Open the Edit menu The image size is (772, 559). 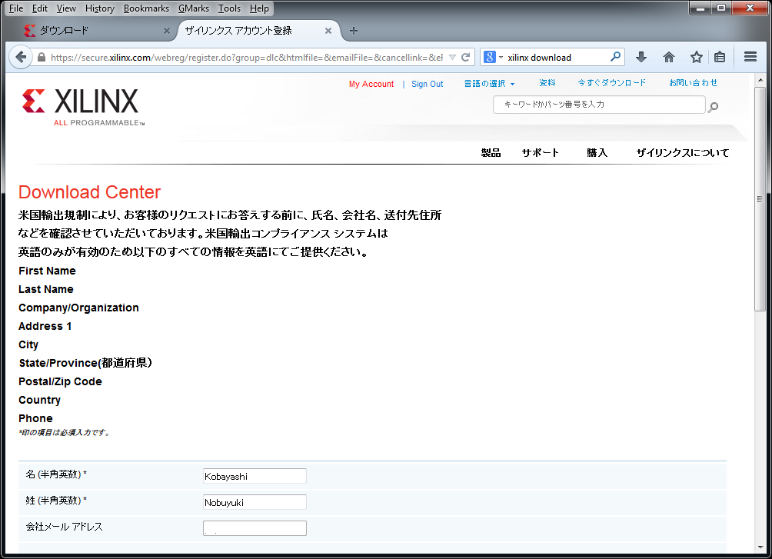[40, 8]
